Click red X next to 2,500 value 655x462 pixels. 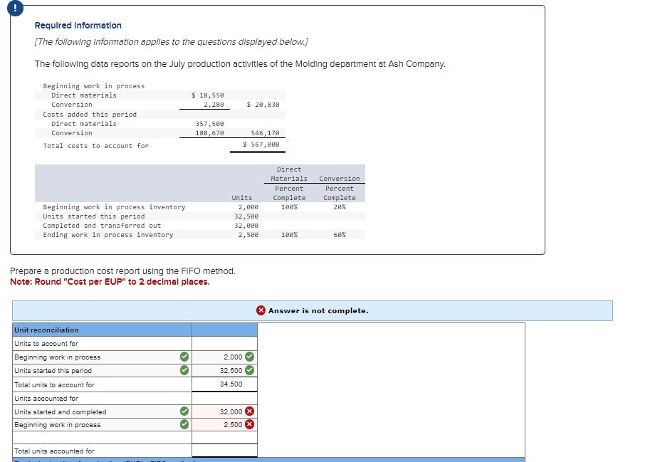[x=249, y=424]
